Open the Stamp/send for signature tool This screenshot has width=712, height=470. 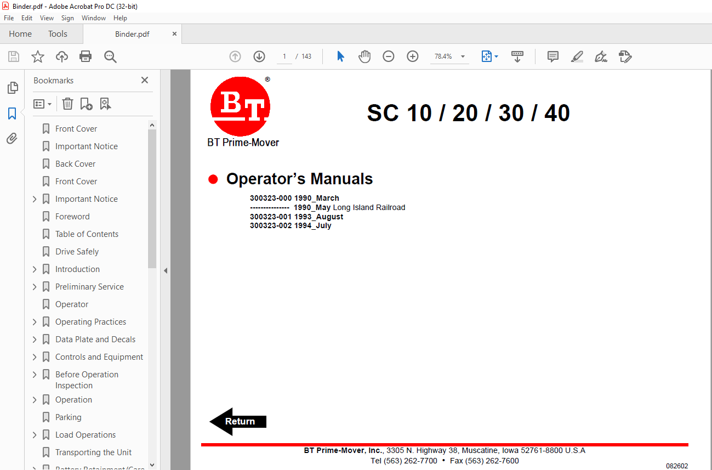(625, 56)
